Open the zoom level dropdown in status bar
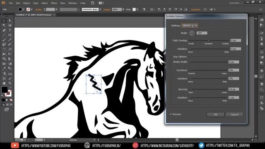The image size is (265, 149). pos(25,140)
